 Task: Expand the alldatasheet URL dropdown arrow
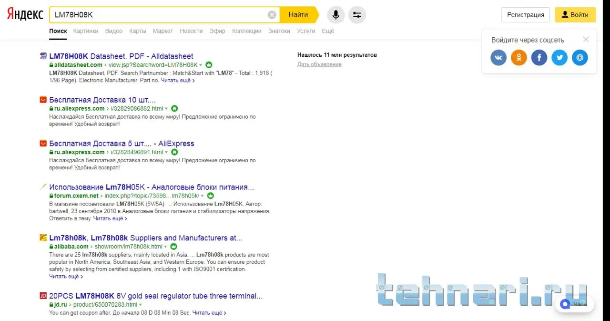point(201,65)
